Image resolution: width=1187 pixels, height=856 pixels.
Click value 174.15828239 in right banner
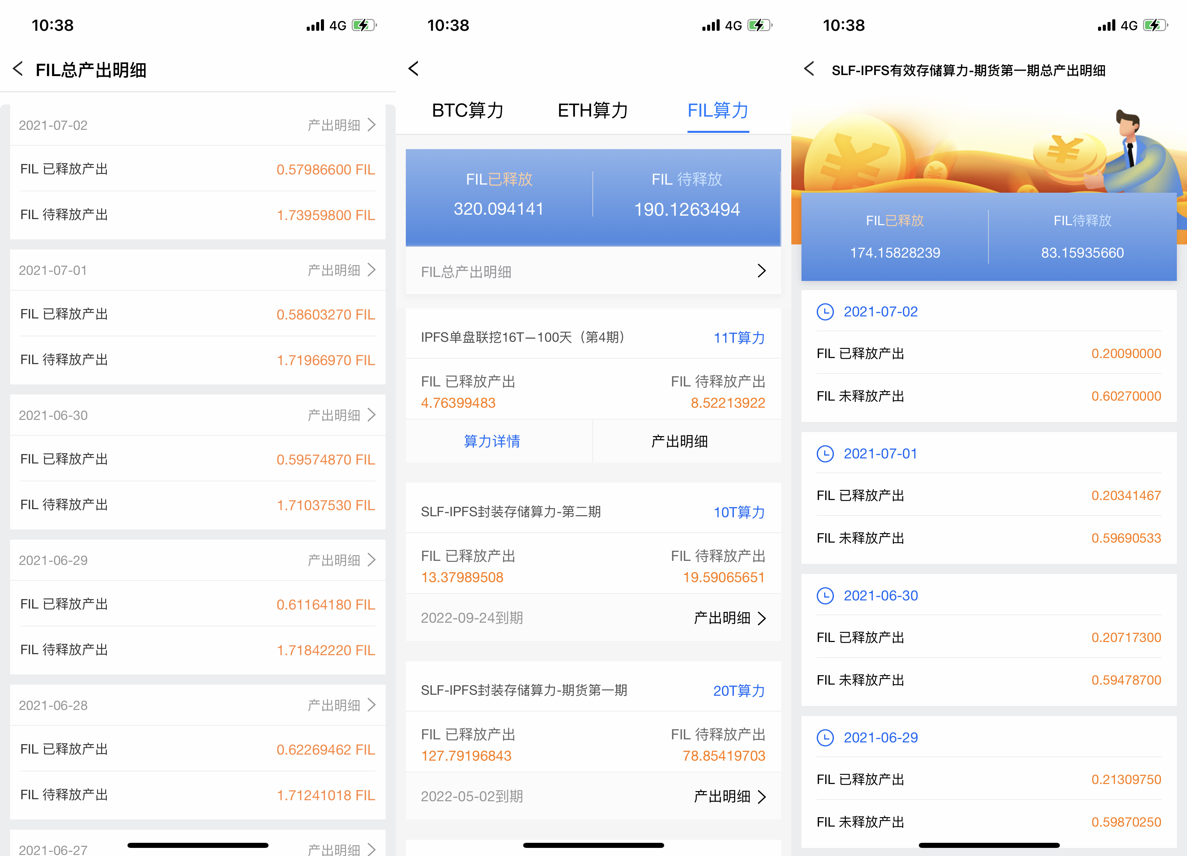(895, 253)
